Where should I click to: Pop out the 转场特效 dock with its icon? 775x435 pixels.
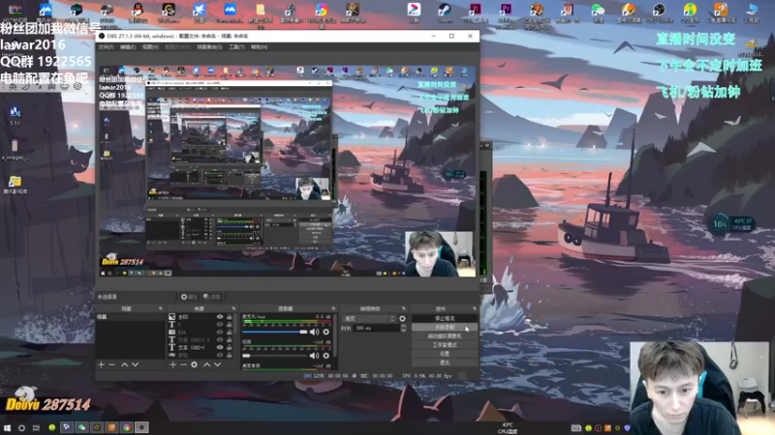tap(404, 308)
